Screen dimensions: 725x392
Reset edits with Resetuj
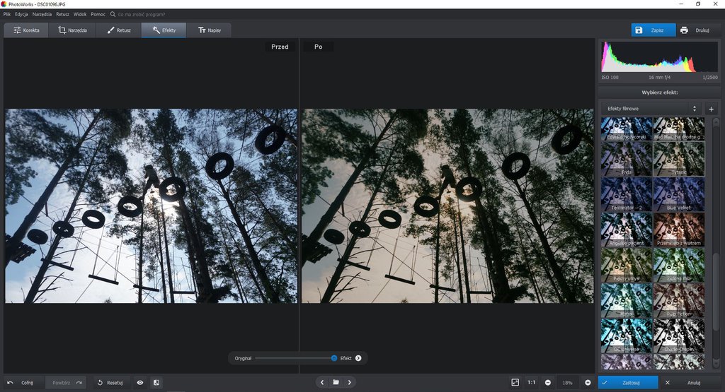[110, 383]
